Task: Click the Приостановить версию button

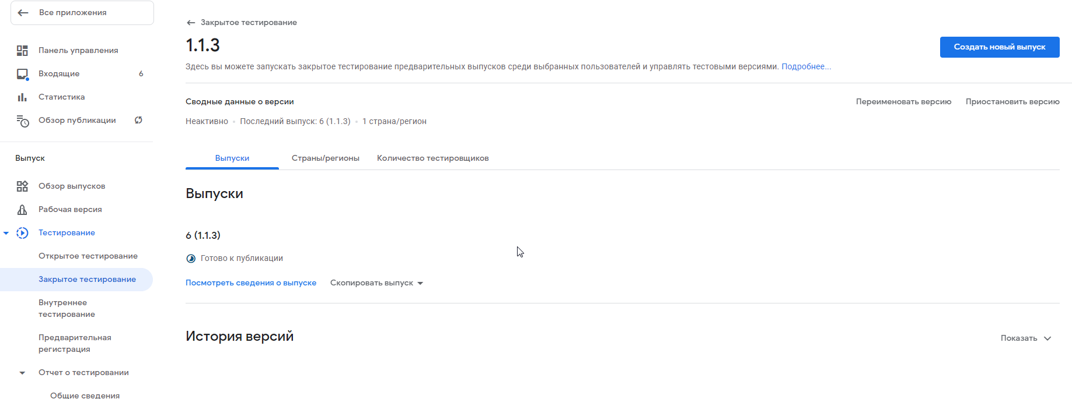Action: (x=1012, y=102)
